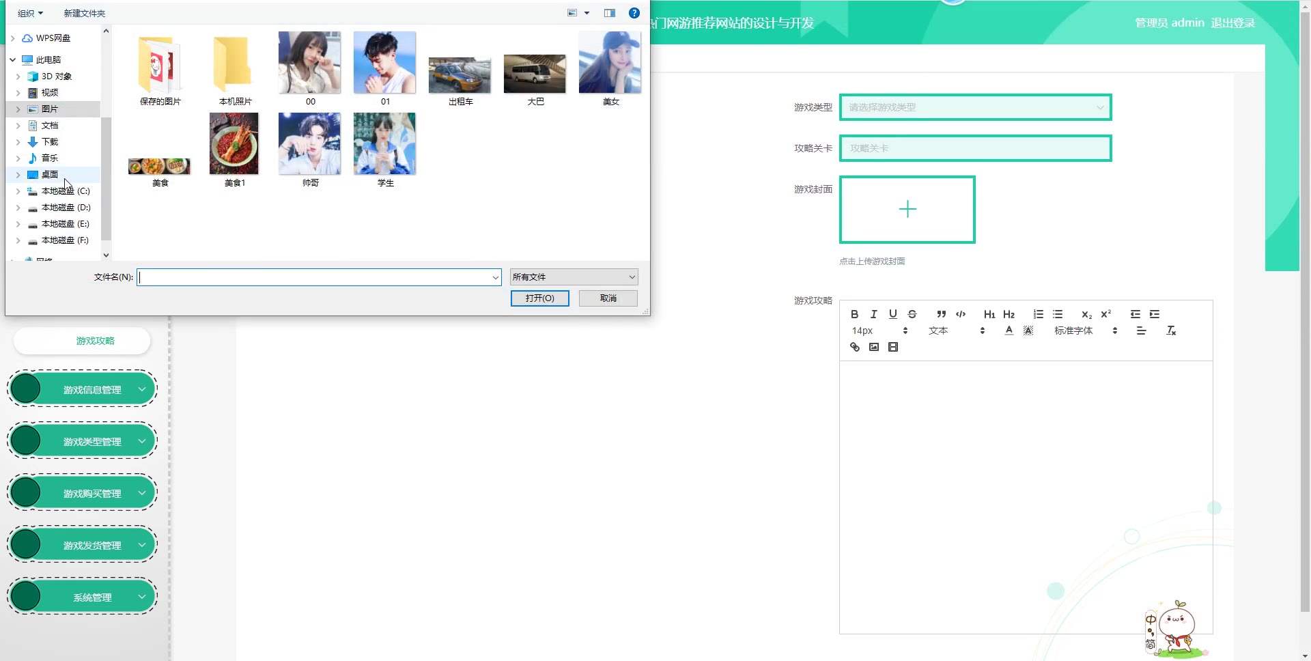Select 此电脑 in navigation tree
The width and height of the screenshot is (1311, 661).
click(x=48, y=60)
